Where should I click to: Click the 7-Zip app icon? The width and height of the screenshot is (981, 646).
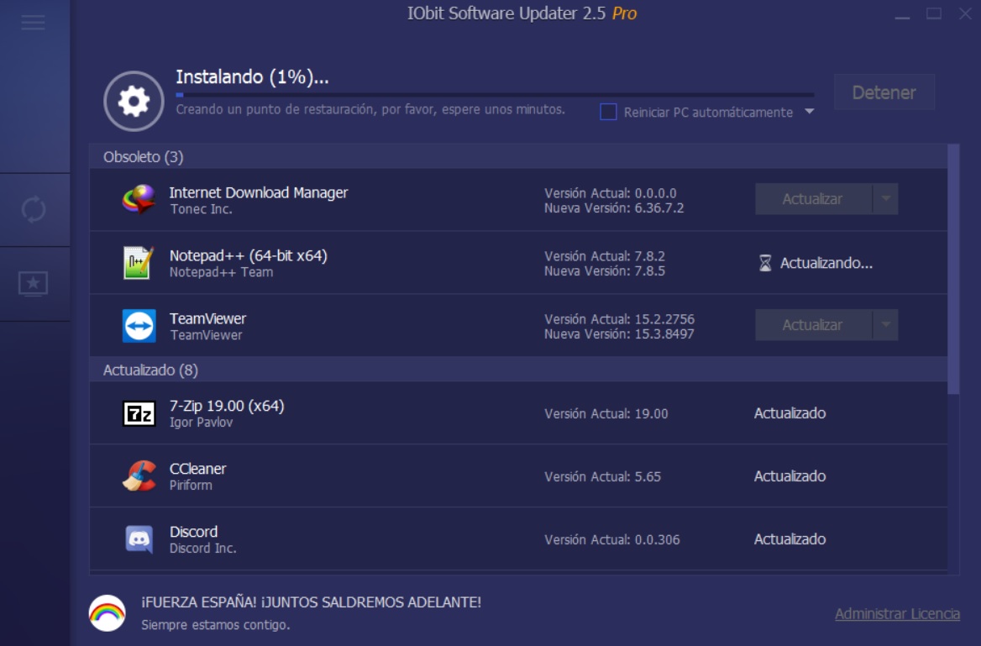[x=139, y=414]
